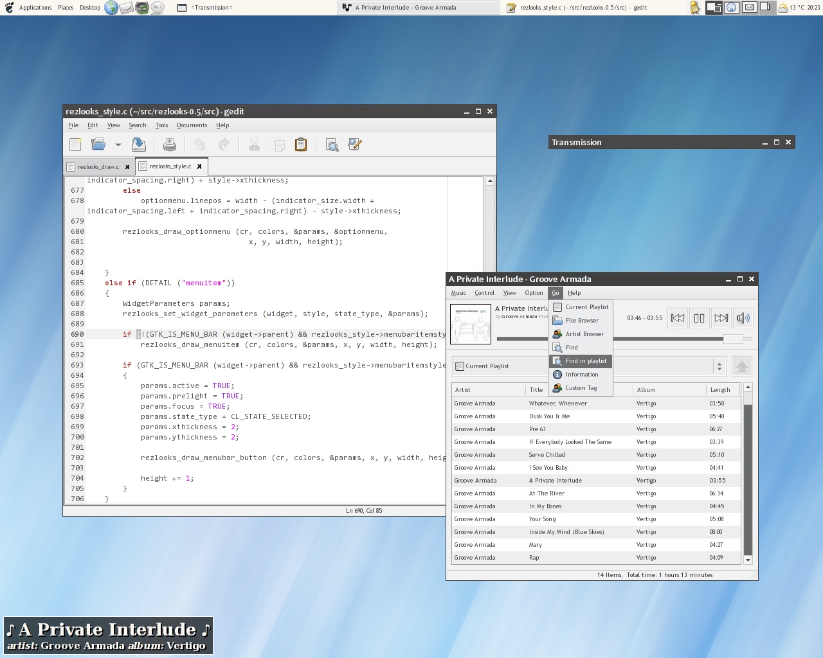Select Find in playlist menu entry

coord(581,361)
